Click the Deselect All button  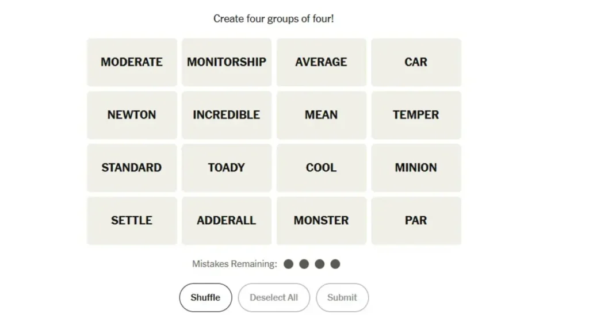[x=274, y=298]
